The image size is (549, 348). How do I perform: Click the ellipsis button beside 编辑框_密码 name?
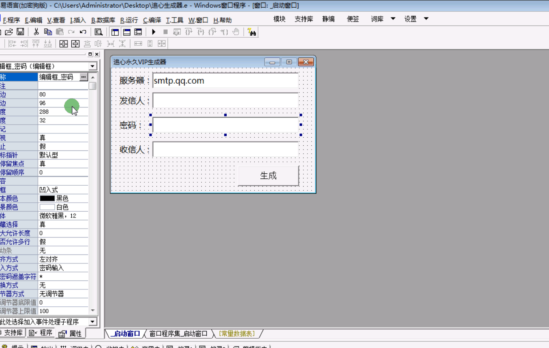tap(84, 77)
